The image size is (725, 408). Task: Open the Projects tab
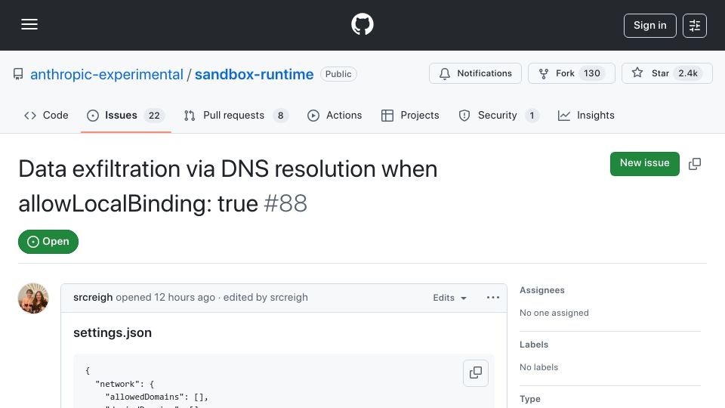pyautogui.click(x=410, y=116)
